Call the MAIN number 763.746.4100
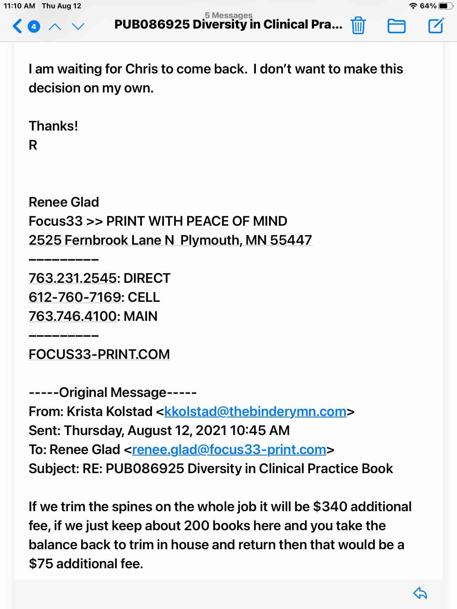 pyautogui.click(x=73, y=316)
